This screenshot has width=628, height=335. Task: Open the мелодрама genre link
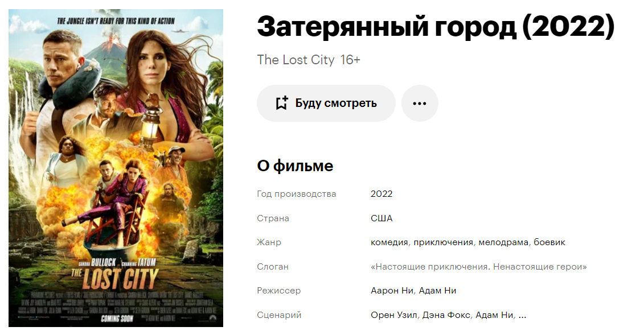click(x=503, y=242)
